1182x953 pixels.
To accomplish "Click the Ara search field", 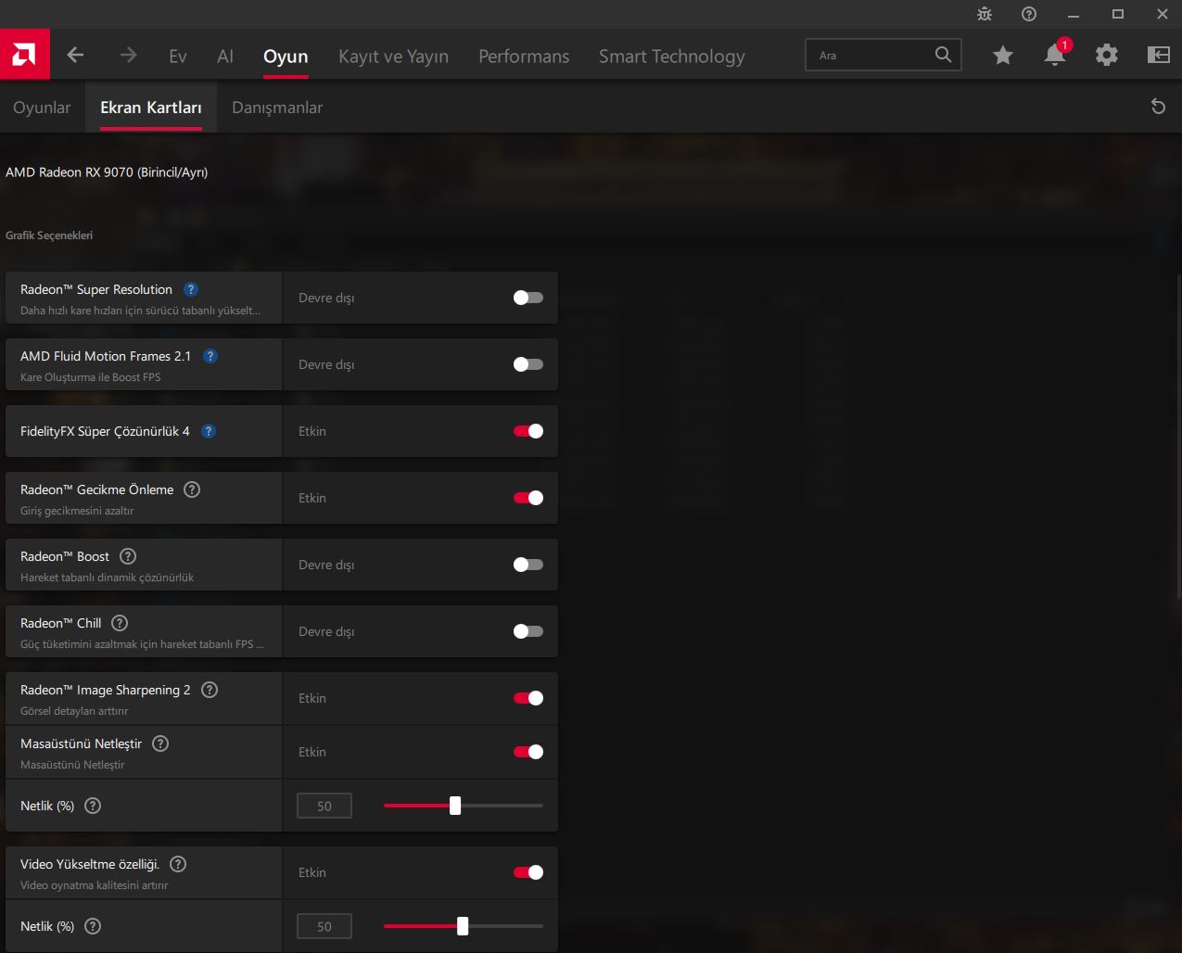I will (x=871, y=56).
